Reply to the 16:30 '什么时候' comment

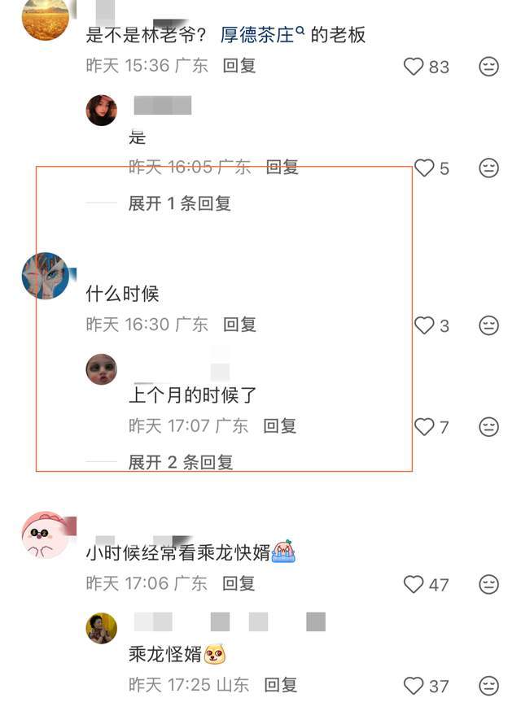(x=239, y=325)
